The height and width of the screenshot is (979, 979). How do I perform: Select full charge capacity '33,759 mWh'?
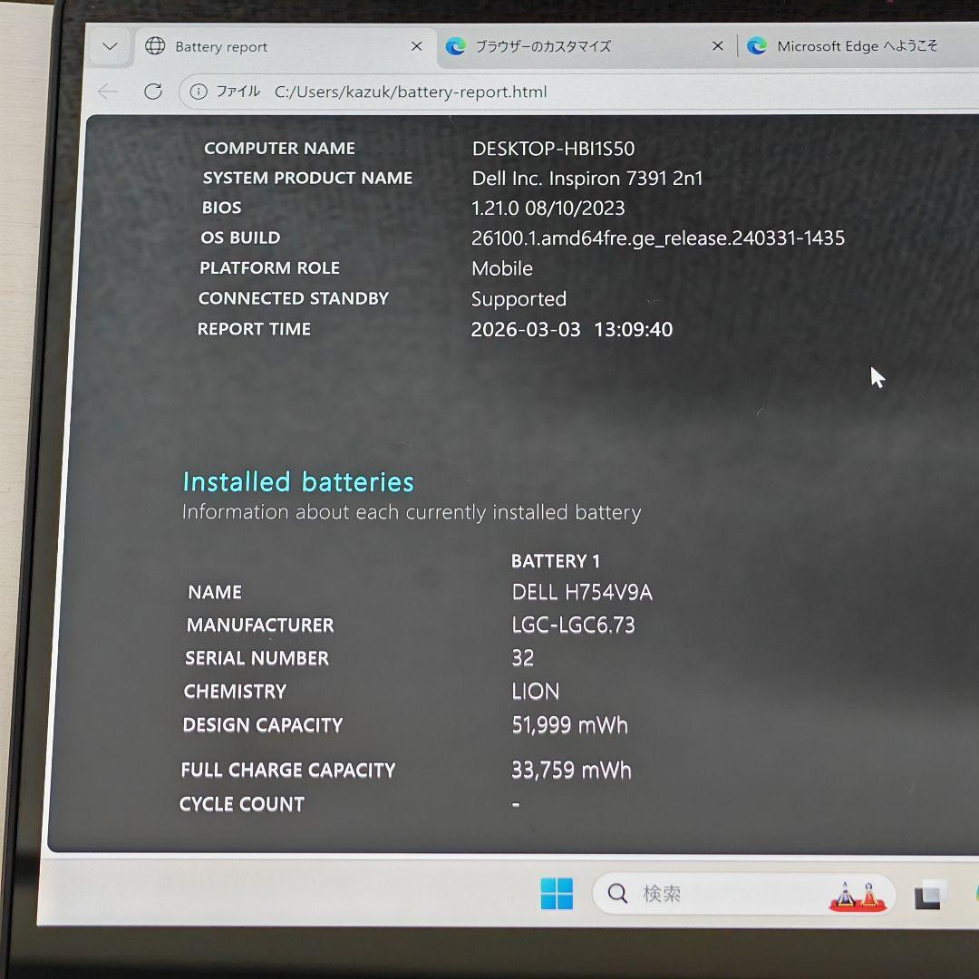coord(571,770)
